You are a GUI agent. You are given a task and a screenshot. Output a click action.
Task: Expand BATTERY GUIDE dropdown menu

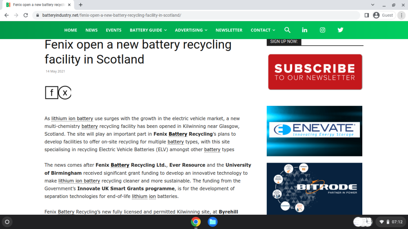tap(149, 30)
